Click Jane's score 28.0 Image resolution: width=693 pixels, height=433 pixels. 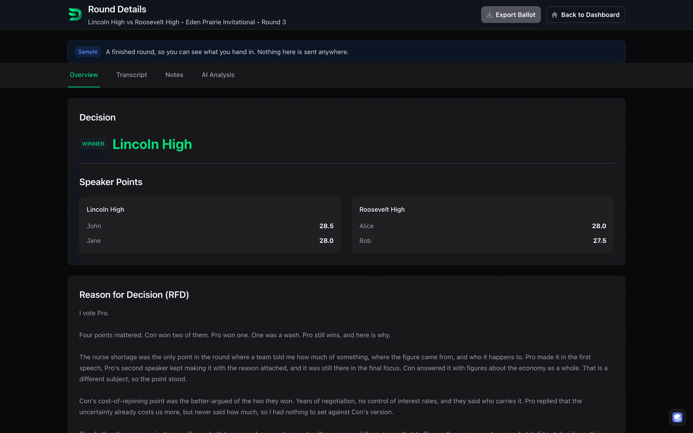327,241
